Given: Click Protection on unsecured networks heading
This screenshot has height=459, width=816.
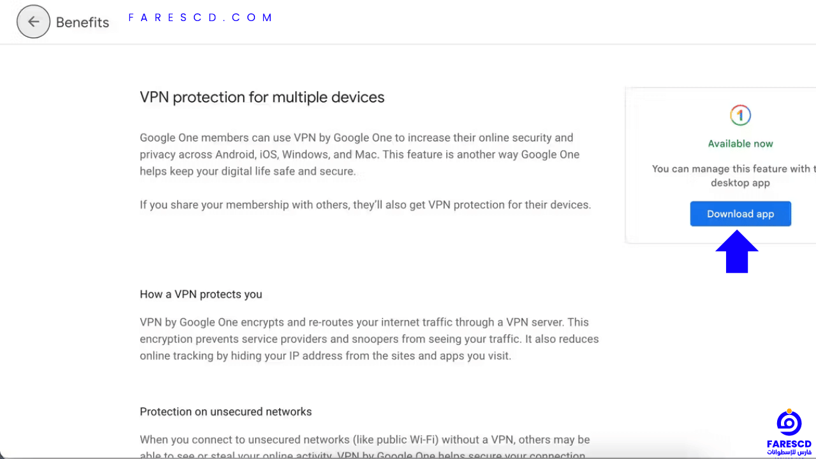Looking at the screenshot, I should click(x=226, y=412).
